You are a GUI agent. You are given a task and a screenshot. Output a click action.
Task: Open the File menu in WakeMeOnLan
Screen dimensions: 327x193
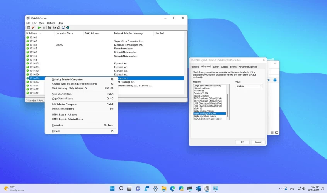(28, 23)
